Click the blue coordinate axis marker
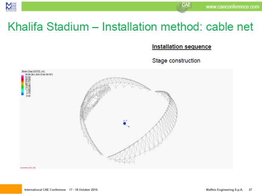Image resolution: width=262 pixels, height=196 pixels. [125, 123]
